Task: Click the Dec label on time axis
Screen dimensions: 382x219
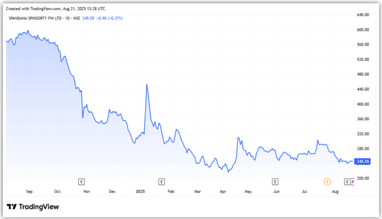Action: (112, 191)
